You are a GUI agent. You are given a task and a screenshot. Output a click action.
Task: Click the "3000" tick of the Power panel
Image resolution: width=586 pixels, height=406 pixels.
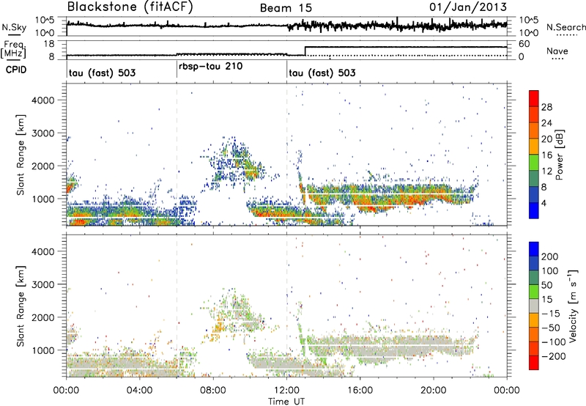(x=42, y=133)
